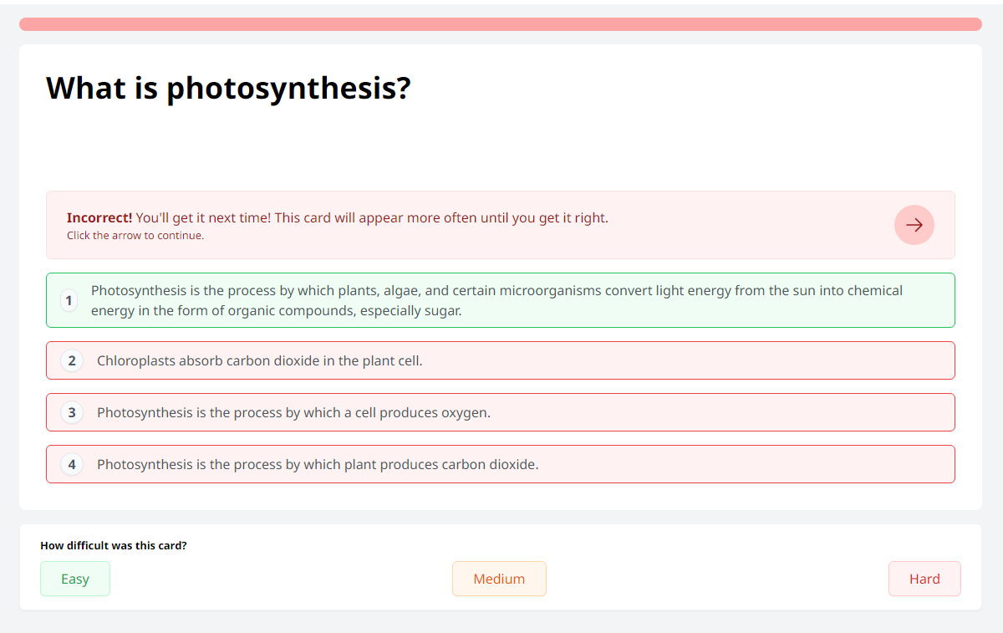Choose the answer about converting light energy

tap(501, 300)
